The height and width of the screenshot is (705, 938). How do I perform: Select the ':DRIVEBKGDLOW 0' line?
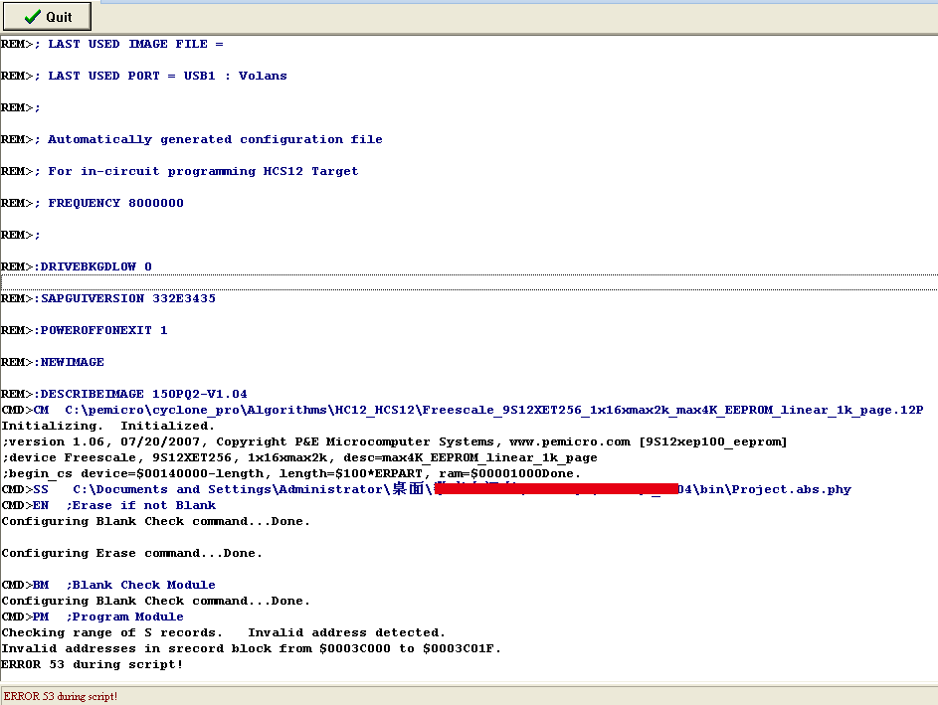pos(76,266)
